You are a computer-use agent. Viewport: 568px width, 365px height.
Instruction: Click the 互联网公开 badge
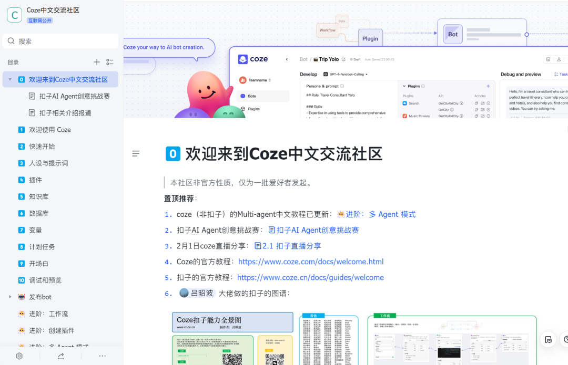pos(40,20)
